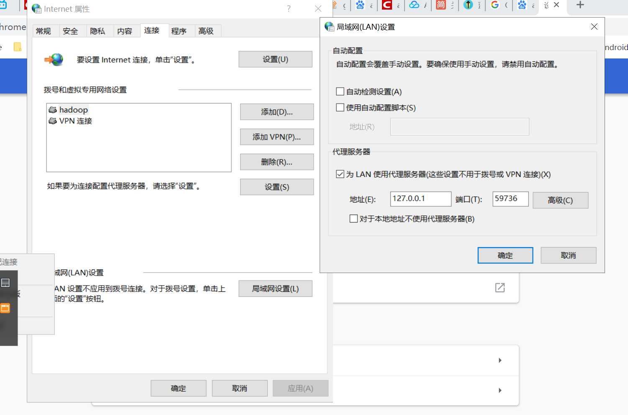Click the 删除(R)... button

click(x=277, y=162)
